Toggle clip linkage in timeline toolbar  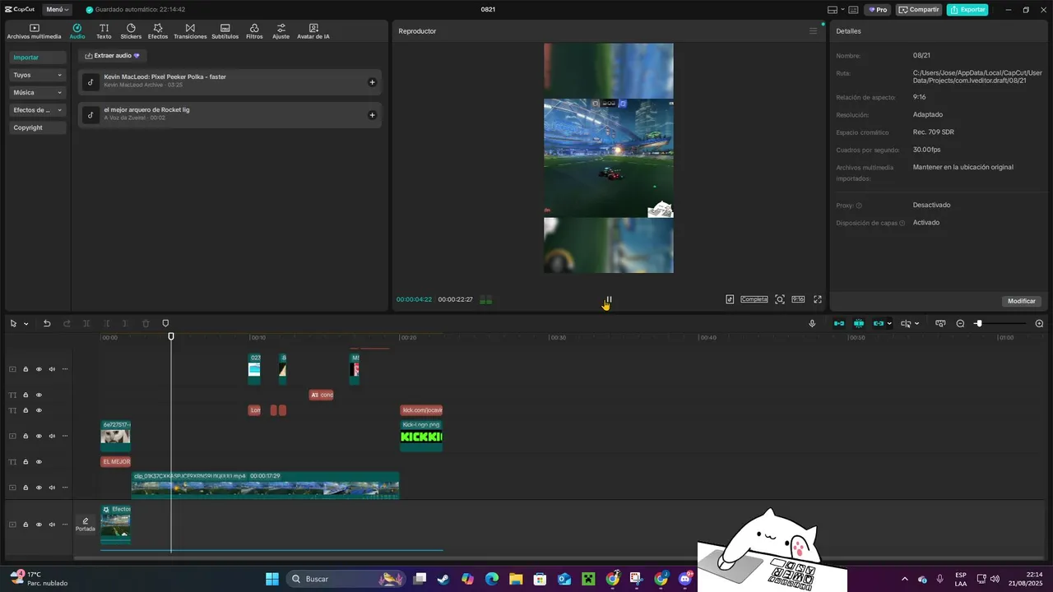879,324
